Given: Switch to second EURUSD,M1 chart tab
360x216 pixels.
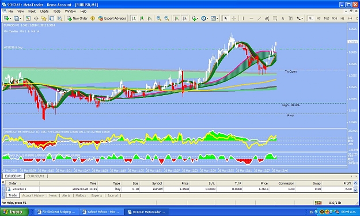Looking at the screenshot, I should (36, 176).
